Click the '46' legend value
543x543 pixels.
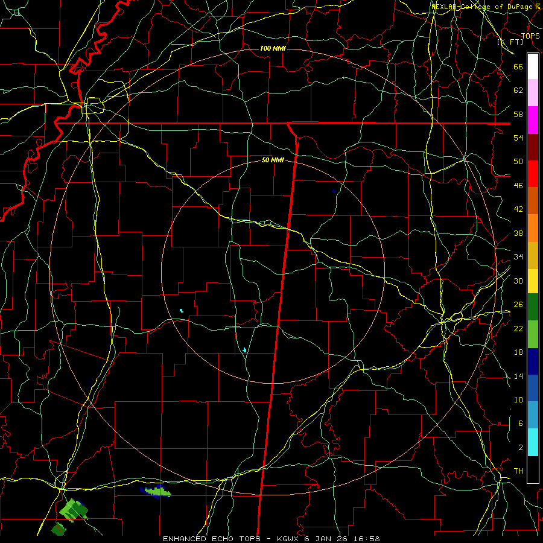(518, 186)
